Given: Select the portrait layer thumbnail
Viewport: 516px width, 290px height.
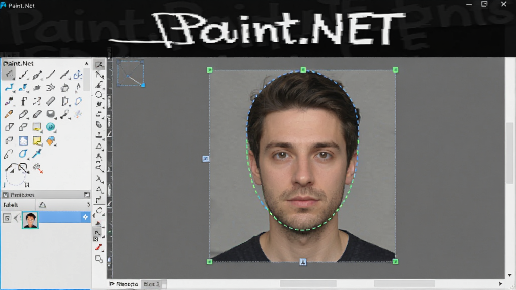Looking at the screenshot, I should click(30, 220).
